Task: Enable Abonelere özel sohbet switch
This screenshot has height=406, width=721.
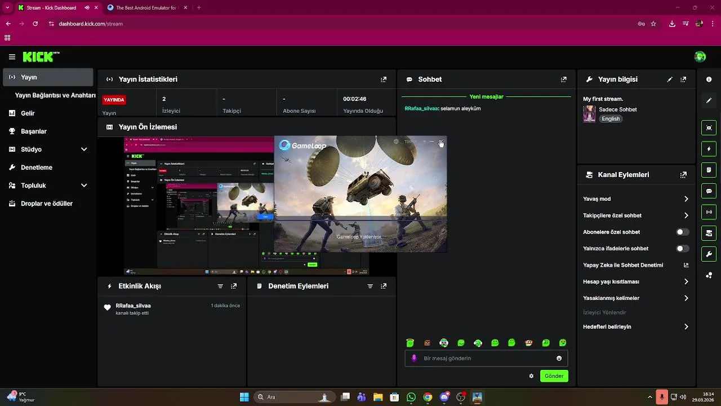Action: (682, 232)
